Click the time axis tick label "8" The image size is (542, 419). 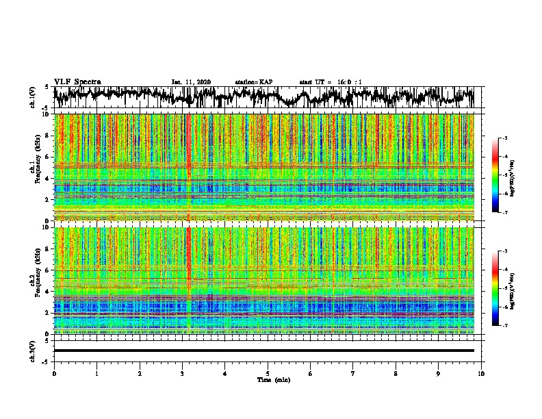click(396, 374)
